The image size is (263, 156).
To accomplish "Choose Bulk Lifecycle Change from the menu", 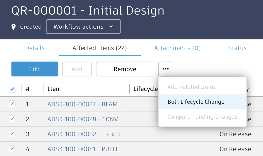I will pyautogui.click(x=203, y=102).
